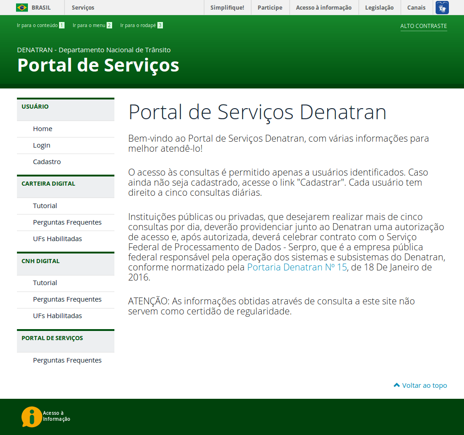
Task: Click the Brazil flag icon
Action: (22, 7)
